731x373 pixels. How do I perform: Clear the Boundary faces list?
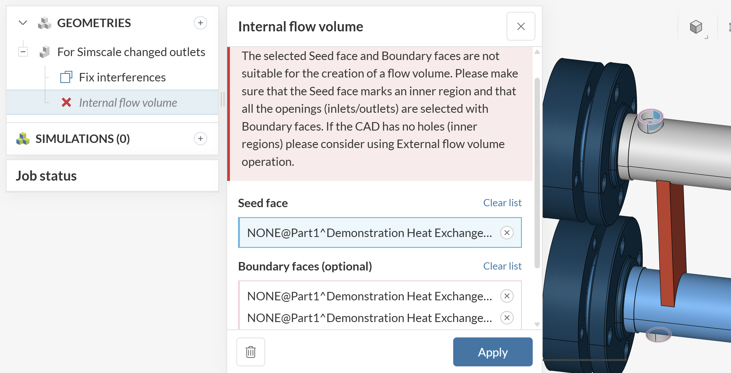(x=502, y=266)
